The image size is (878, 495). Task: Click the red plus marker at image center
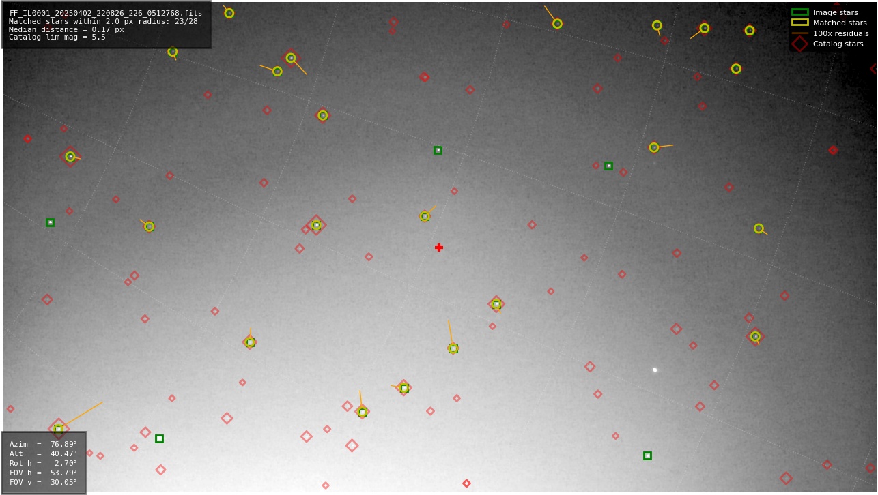click(x=439, y=247)
